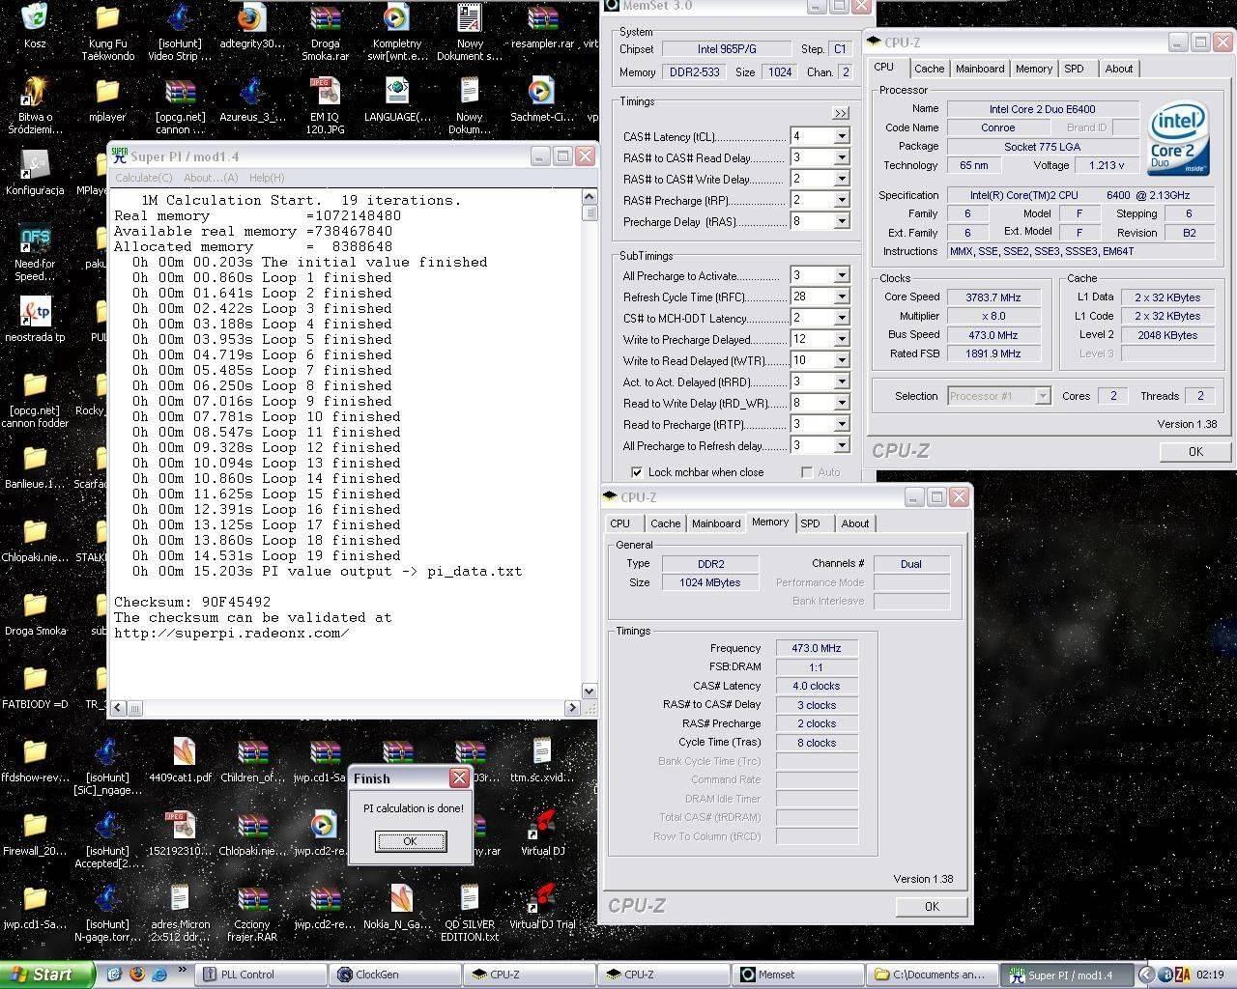Expand Write to Read Delayed (tWTR) dropdown
The image size is (1237, 989).
841,360
